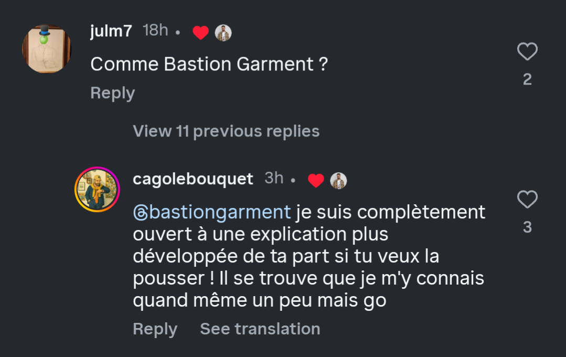Click the red heart beside julm7's timestamp
The width and height of the screenshot is (566, 357).
[200, 33]
